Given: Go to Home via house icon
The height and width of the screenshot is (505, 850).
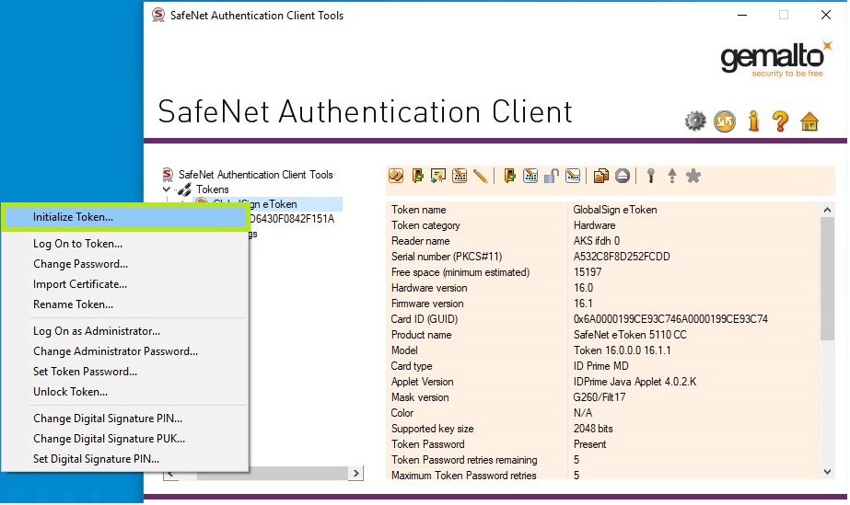Looking at the screenshot, I should [x=809, y=121].
